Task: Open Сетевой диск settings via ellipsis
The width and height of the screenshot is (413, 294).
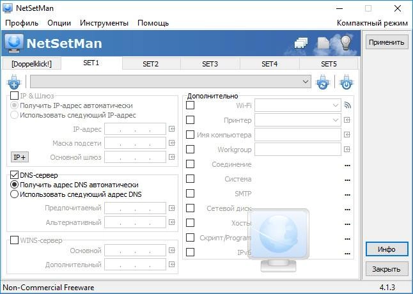Action: click(x=347, y=210)
